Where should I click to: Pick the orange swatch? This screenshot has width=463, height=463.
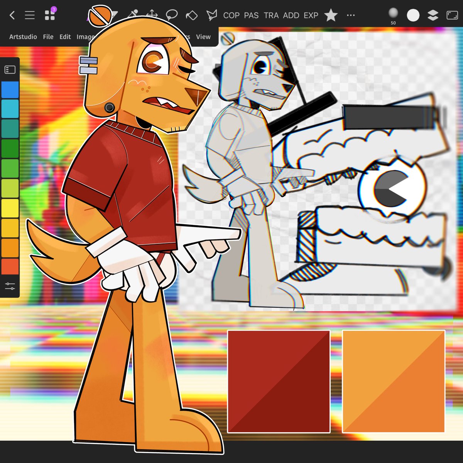(x=10, y=248)
